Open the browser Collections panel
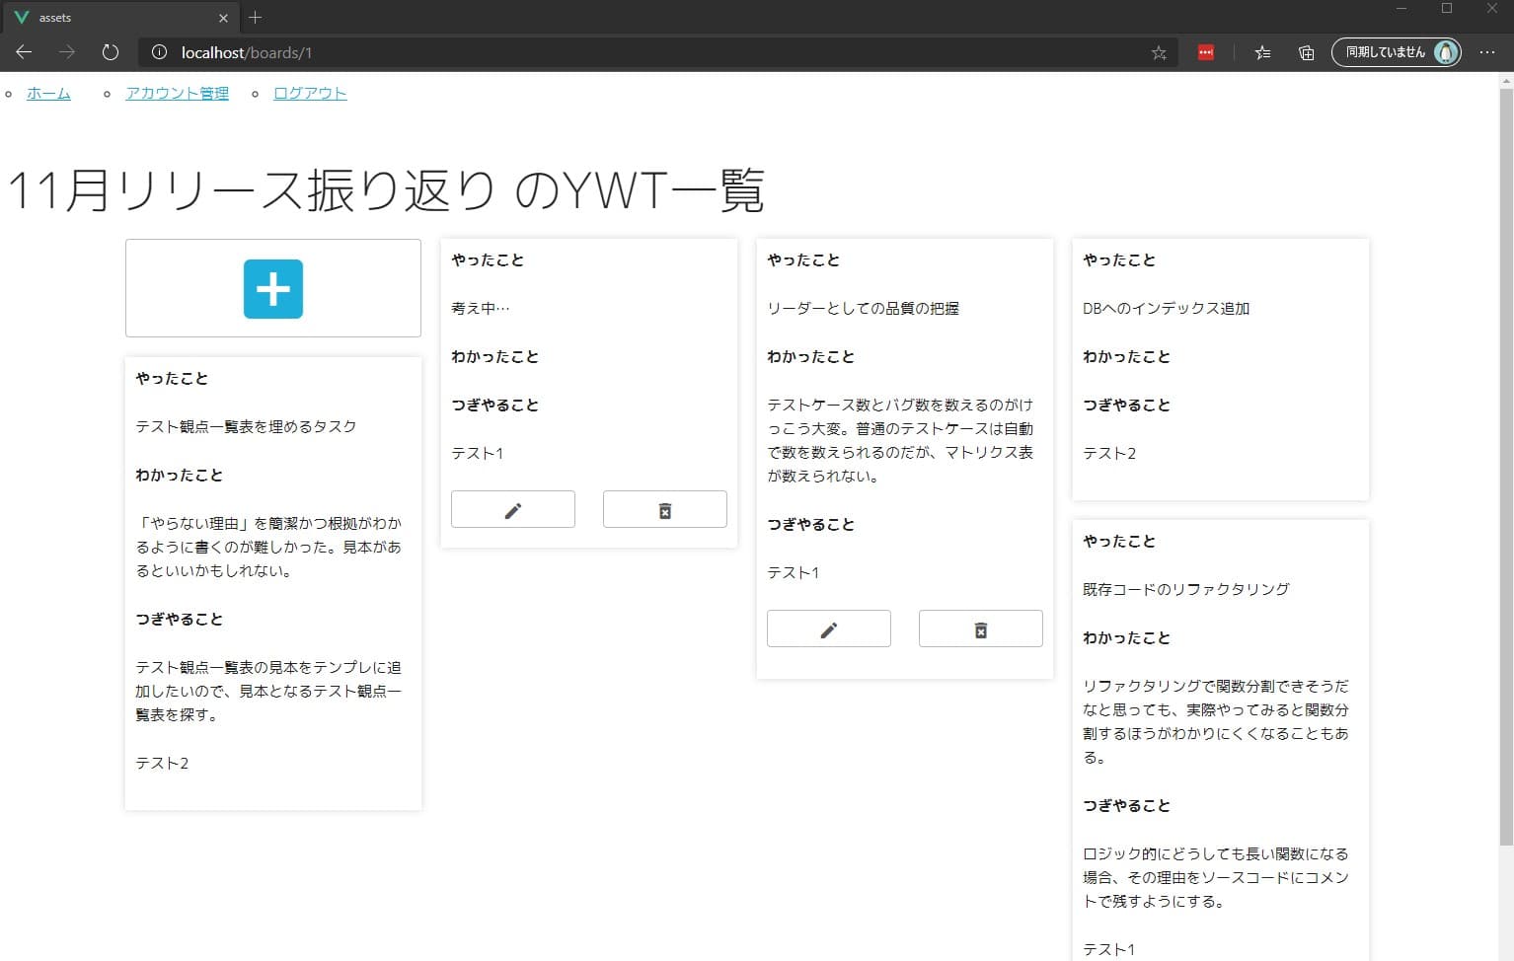 (1305, 52)
